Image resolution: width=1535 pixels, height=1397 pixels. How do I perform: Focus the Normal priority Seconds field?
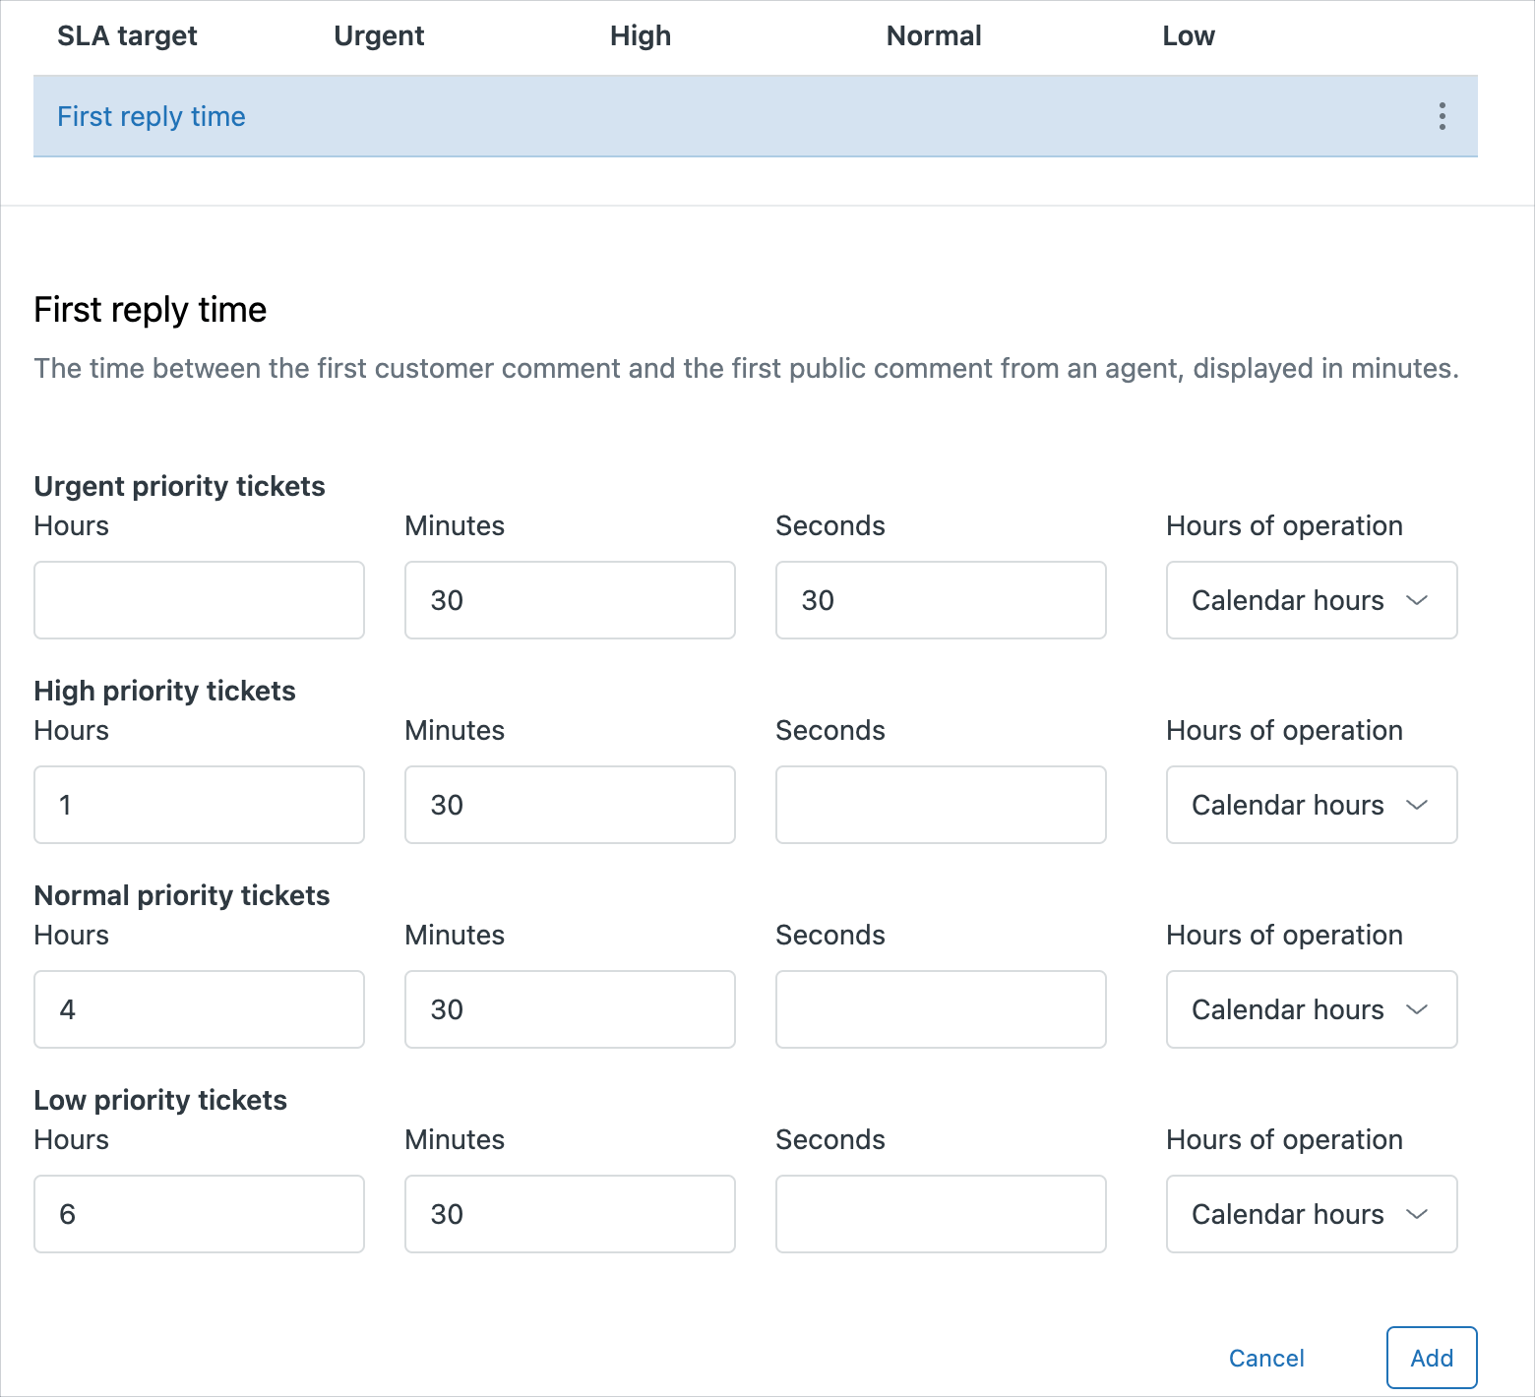941,1009
